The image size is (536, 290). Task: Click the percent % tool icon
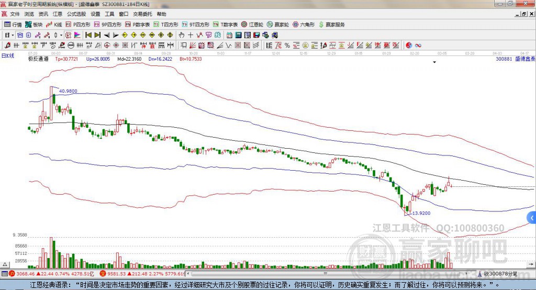pos(287,45)
